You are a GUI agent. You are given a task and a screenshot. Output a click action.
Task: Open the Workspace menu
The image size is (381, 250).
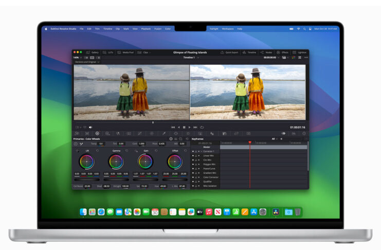tap(228, 29)
